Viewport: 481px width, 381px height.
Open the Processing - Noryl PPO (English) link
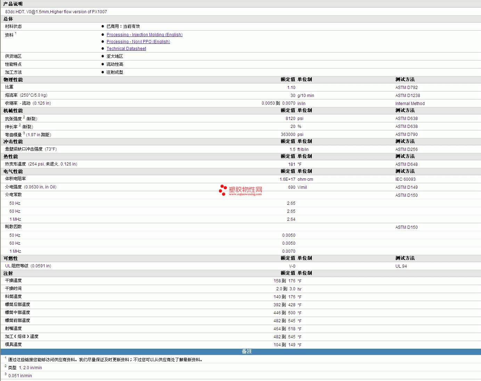tap(138, 42)
